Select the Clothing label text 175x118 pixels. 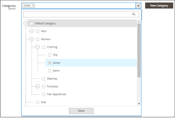[x=52, y=47]
